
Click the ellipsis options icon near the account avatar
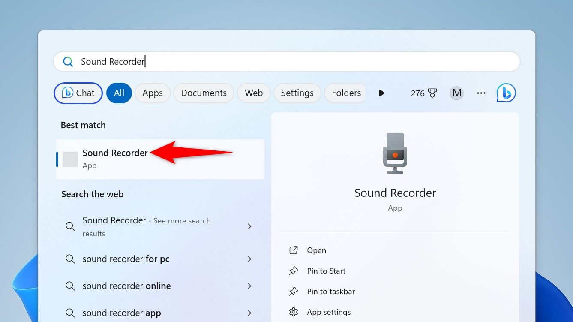coord(481,93)
